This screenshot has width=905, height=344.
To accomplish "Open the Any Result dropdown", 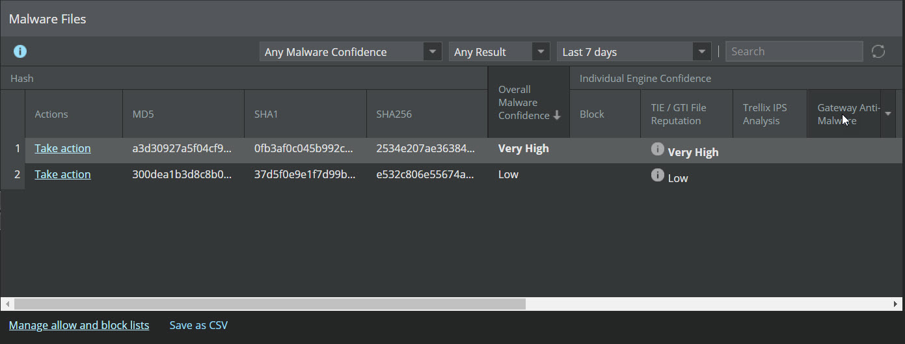I will [499, 51].
